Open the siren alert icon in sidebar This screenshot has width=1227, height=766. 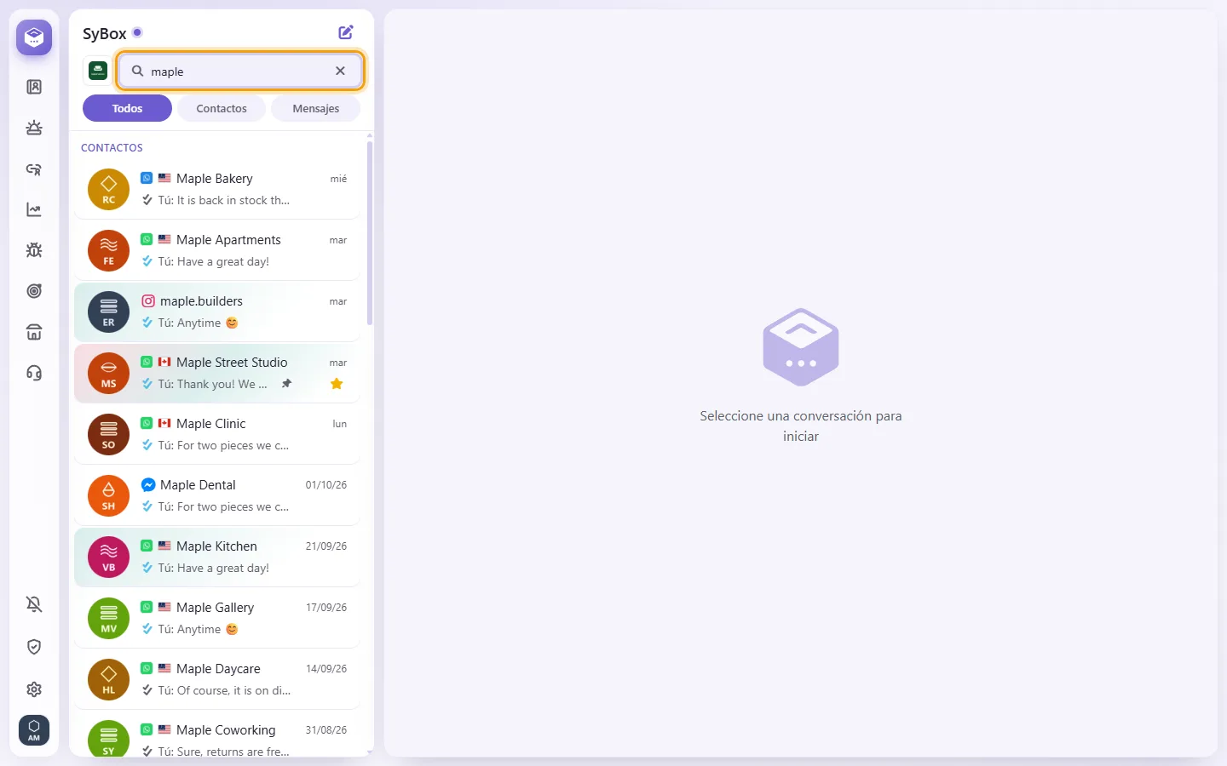pyautogui.click(x=34, y=128)
